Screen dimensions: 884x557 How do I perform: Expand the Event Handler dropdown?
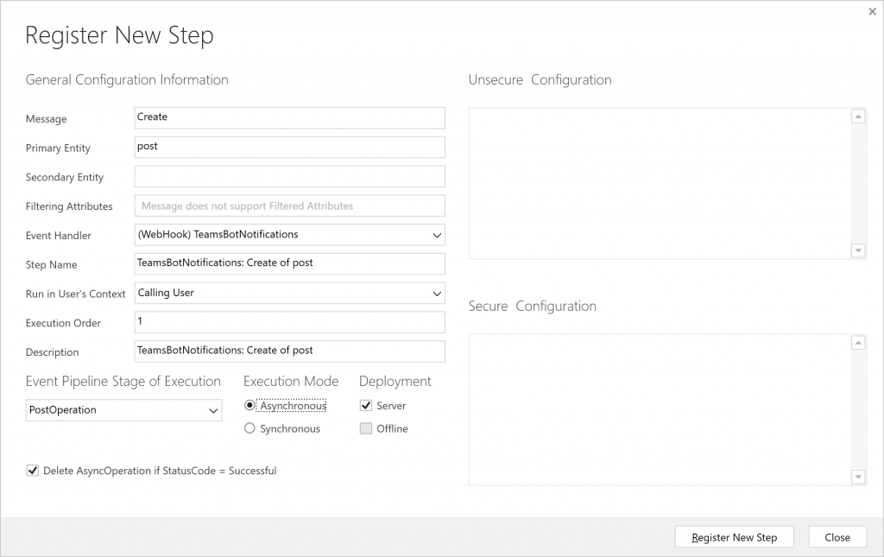pos(436,234)
